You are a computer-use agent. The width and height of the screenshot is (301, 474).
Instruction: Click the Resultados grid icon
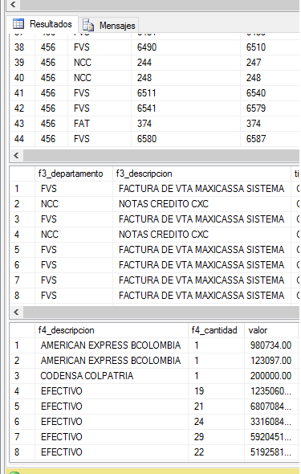click(18, 24)
